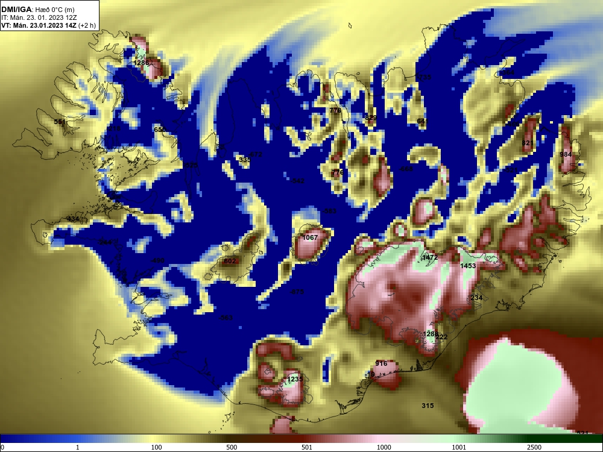Click the 602 value label

click(230, 261)
